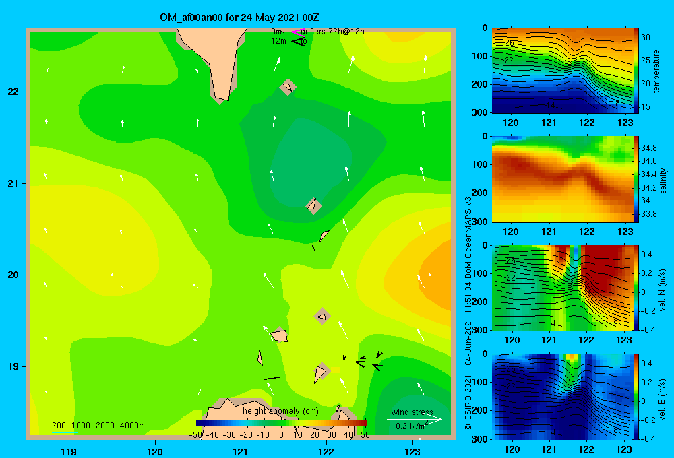The height and width of the screenshot is (458, 674).
Task: Click the vel. N color bar
Action: 636,288
